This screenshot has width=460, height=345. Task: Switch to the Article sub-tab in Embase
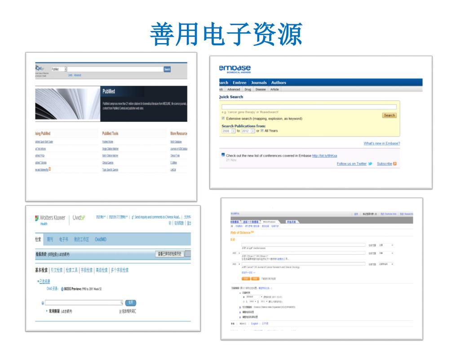[x=274, y=89]
